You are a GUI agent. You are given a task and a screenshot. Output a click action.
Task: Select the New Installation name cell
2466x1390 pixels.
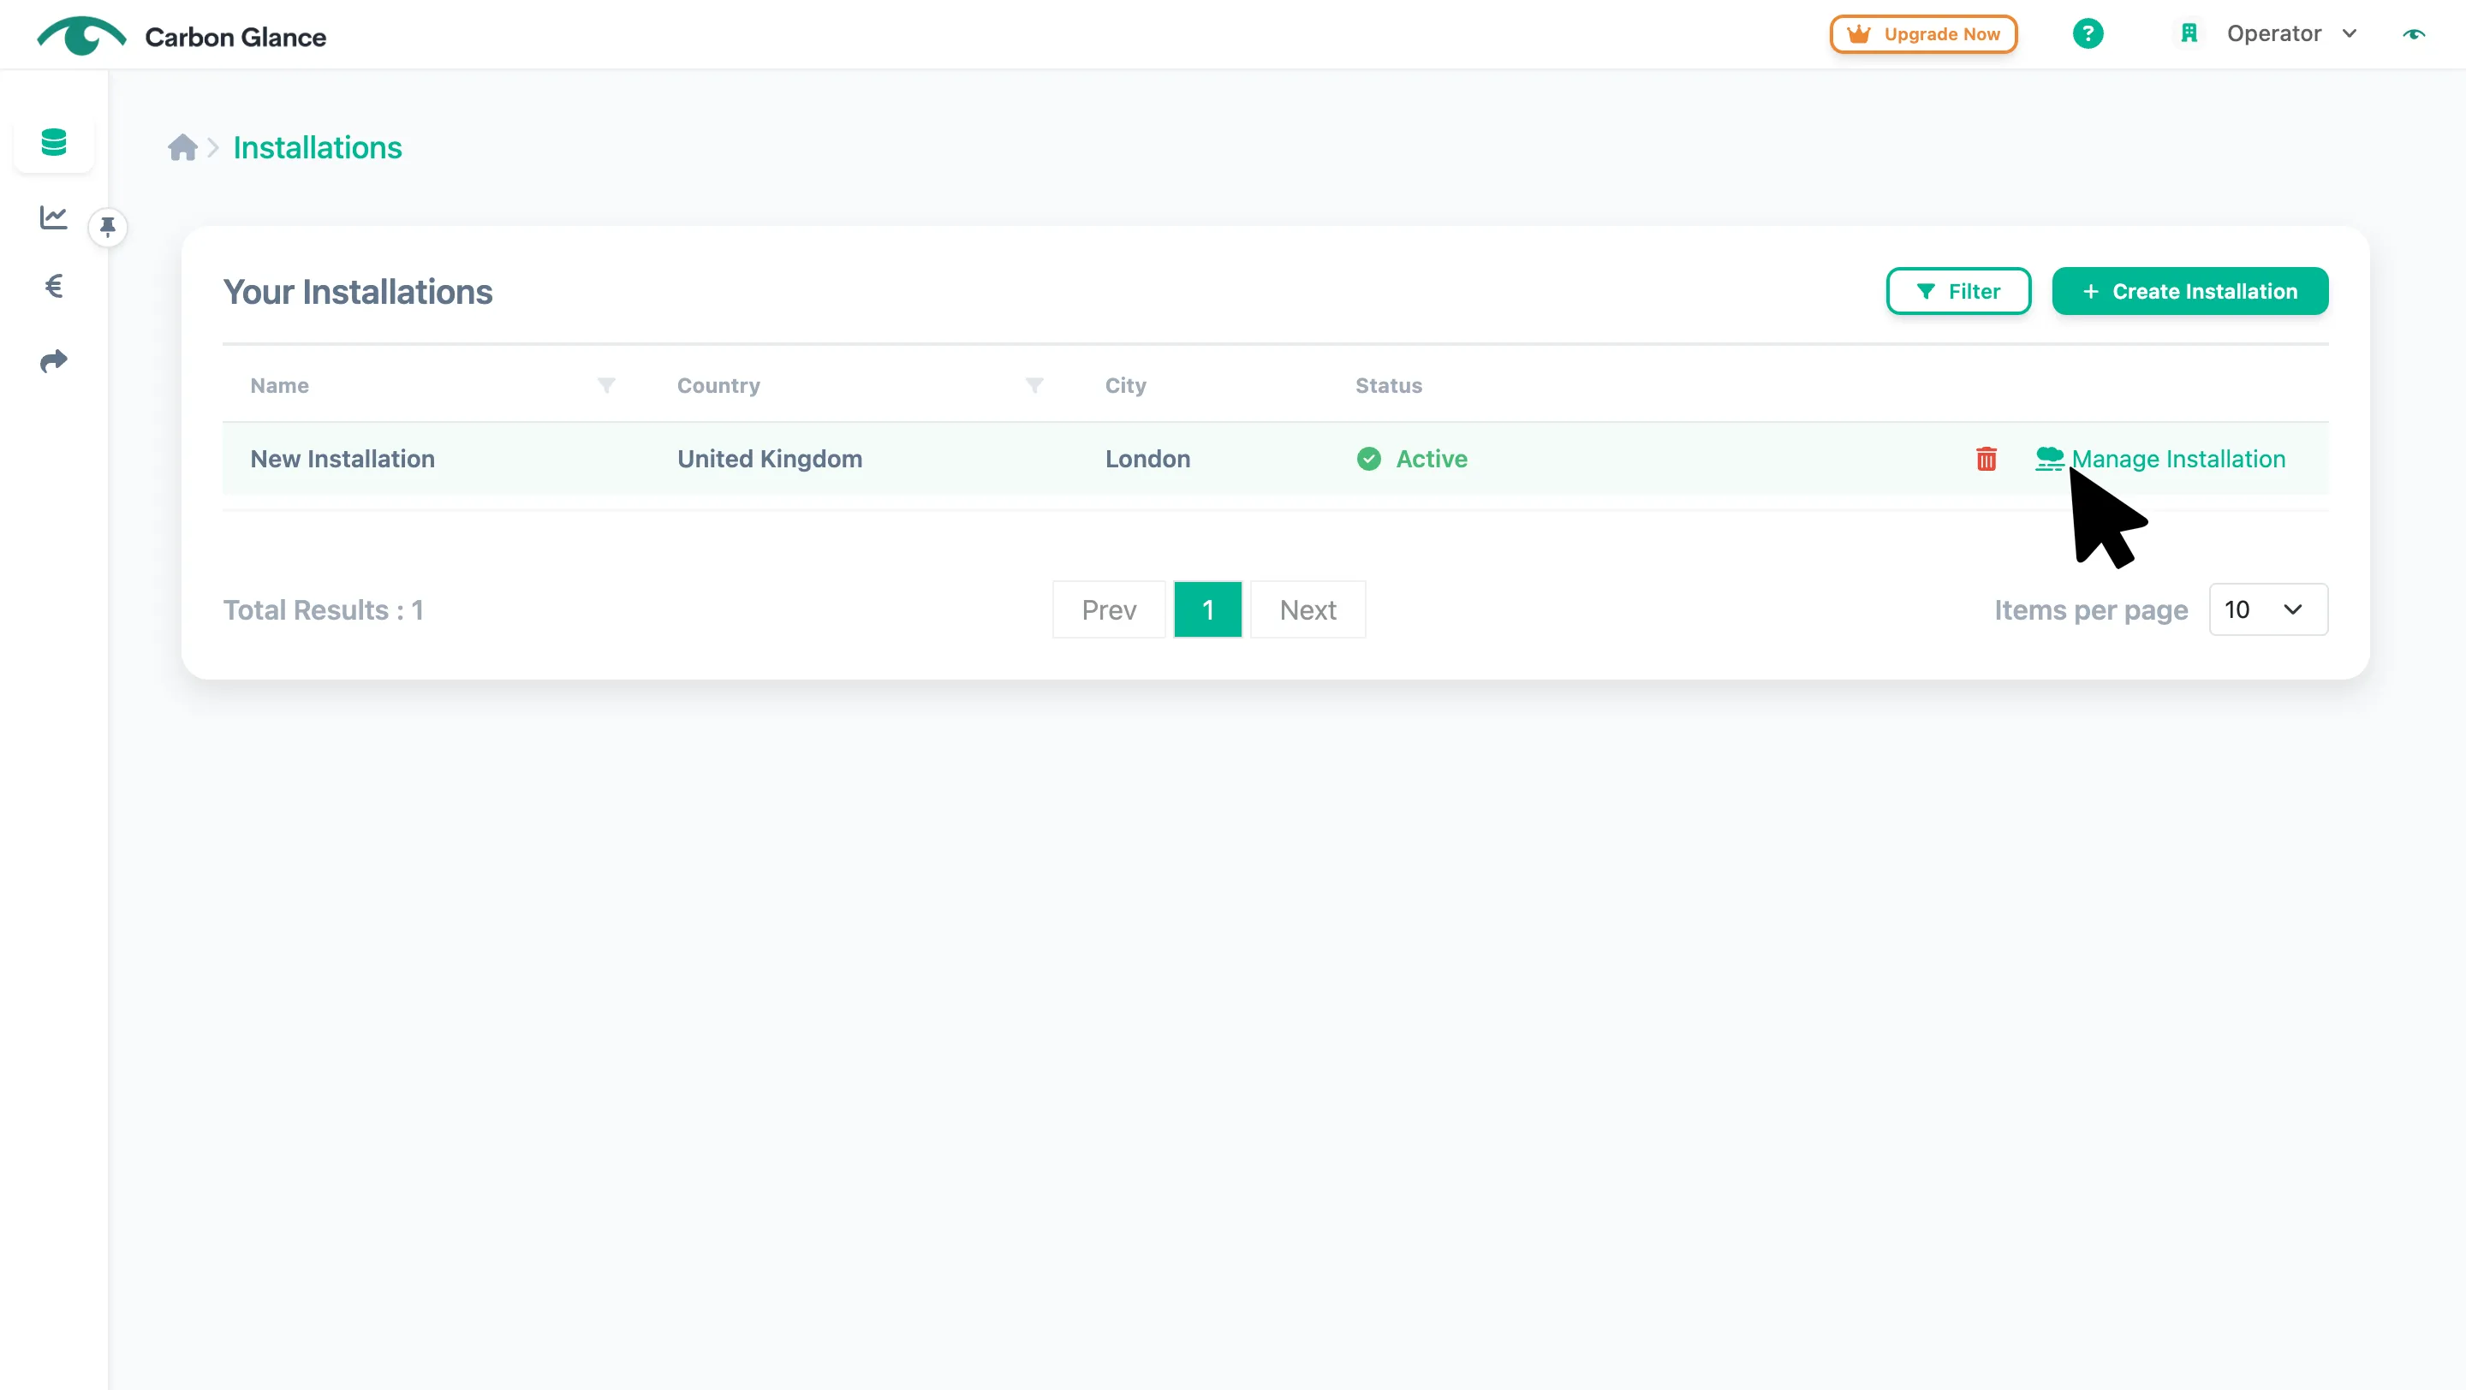click(x=342, y=459)
